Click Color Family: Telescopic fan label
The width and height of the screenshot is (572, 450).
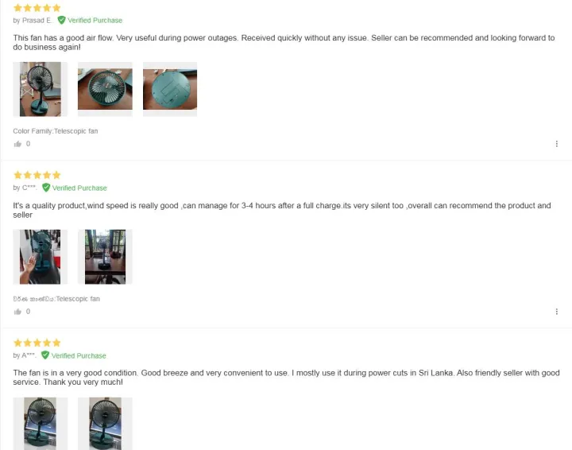[56, 131]
